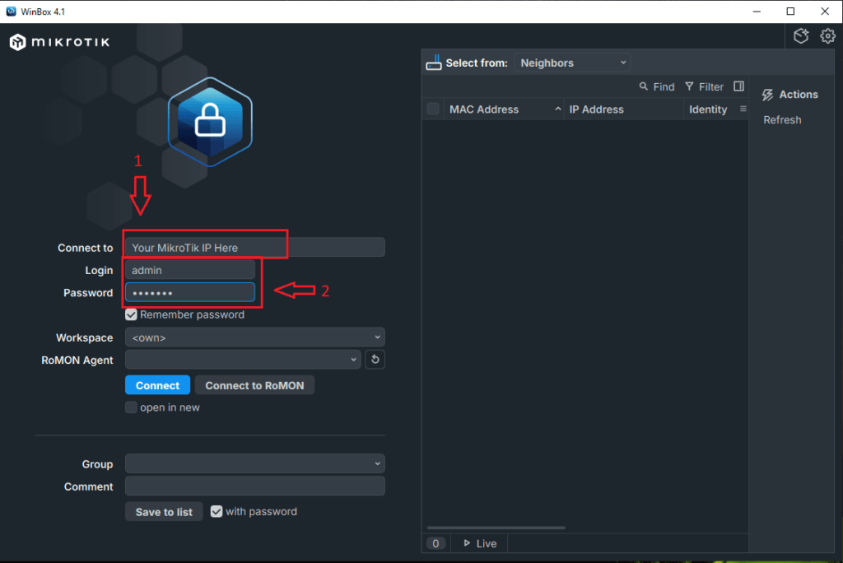Screen dimensions: 843x563
Task: Click the Password field
Action: tap(190, 292)
